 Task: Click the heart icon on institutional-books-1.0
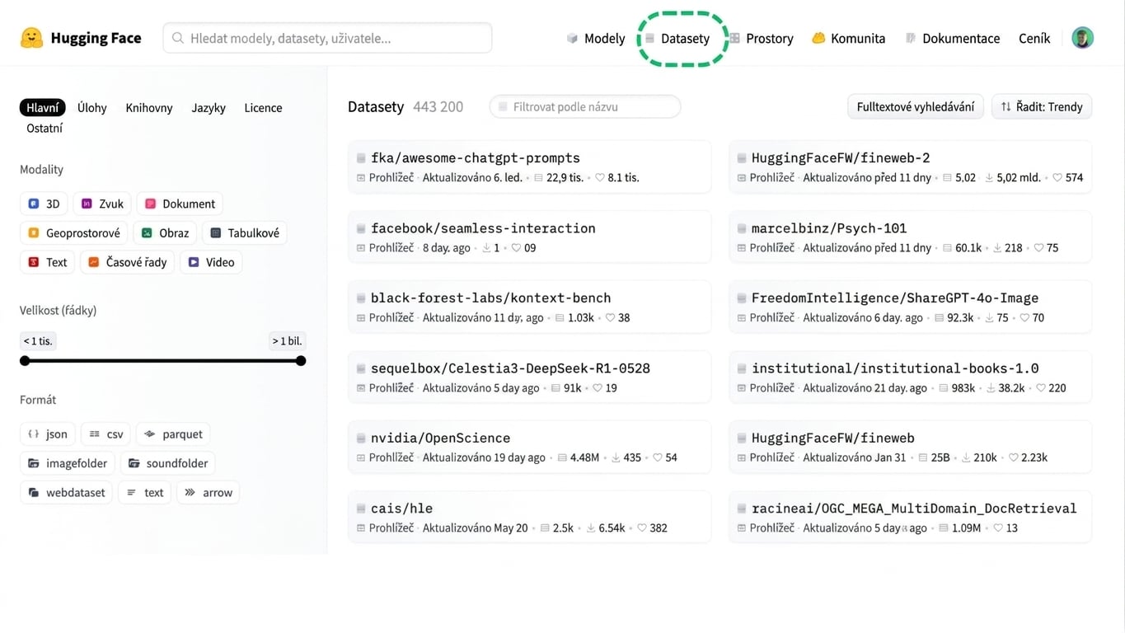click(1041, 387)
